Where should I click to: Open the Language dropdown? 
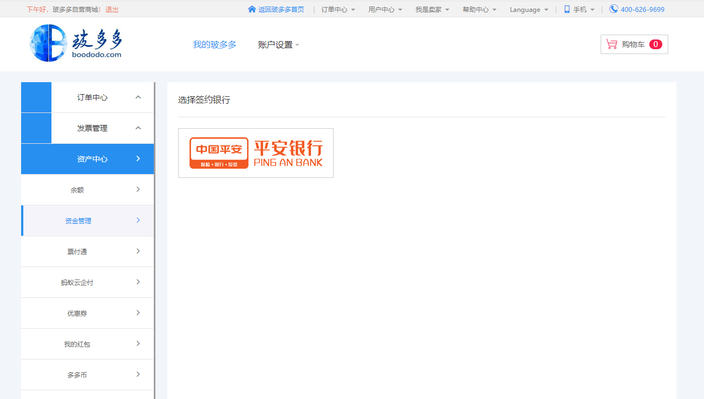tap(529, 10)
